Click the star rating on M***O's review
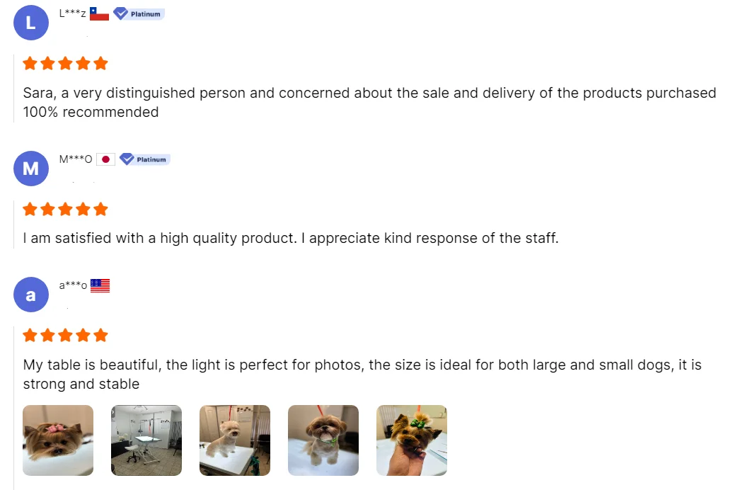750x490 pixels. pyautogui.click(x=65, y=209)
